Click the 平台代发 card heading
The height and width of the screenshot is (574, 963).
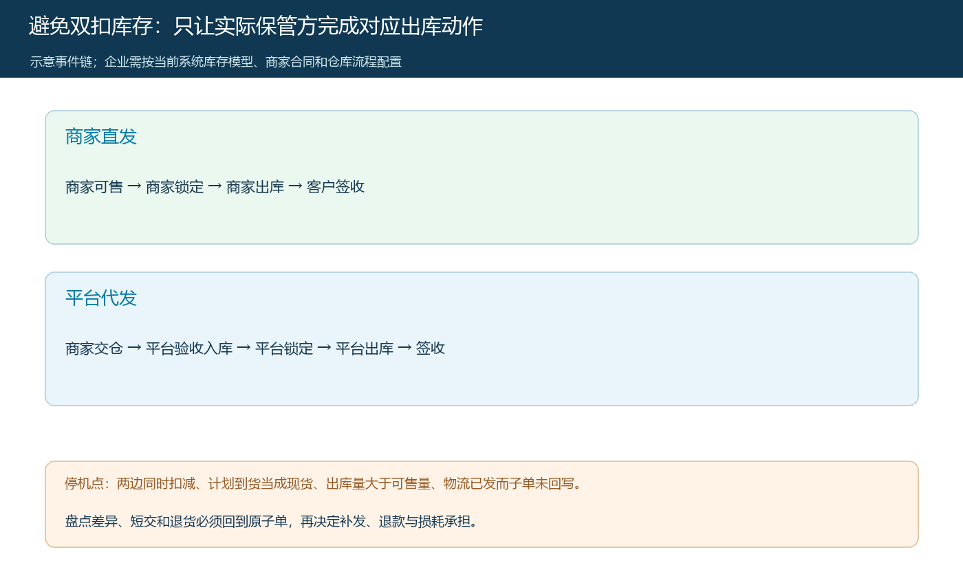(101, 298)
